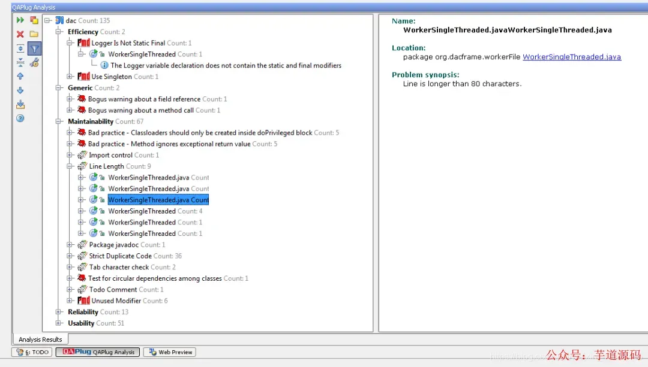The height and width of the screenshot is (367, 648).
Task: Select the 'Generic Count: 2' row
Action: click(x=94, y=87)
